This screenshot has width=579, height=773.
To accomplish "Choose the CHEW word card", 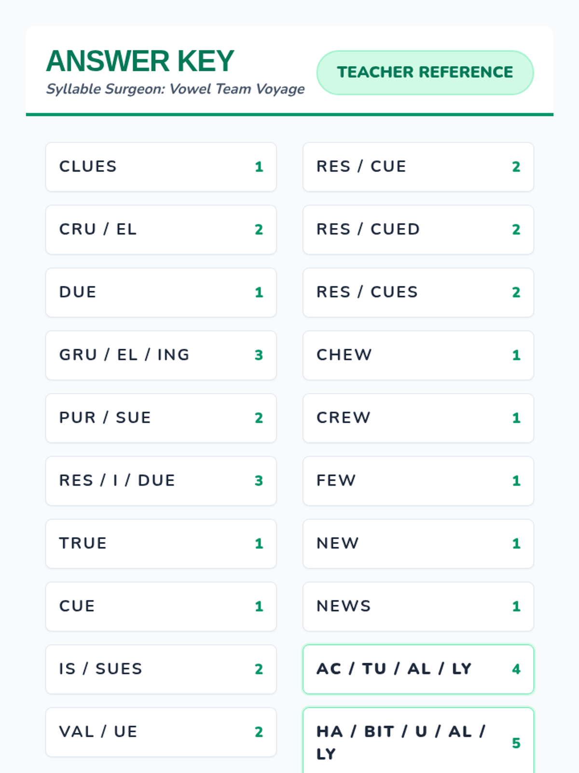I will point(418,355).
